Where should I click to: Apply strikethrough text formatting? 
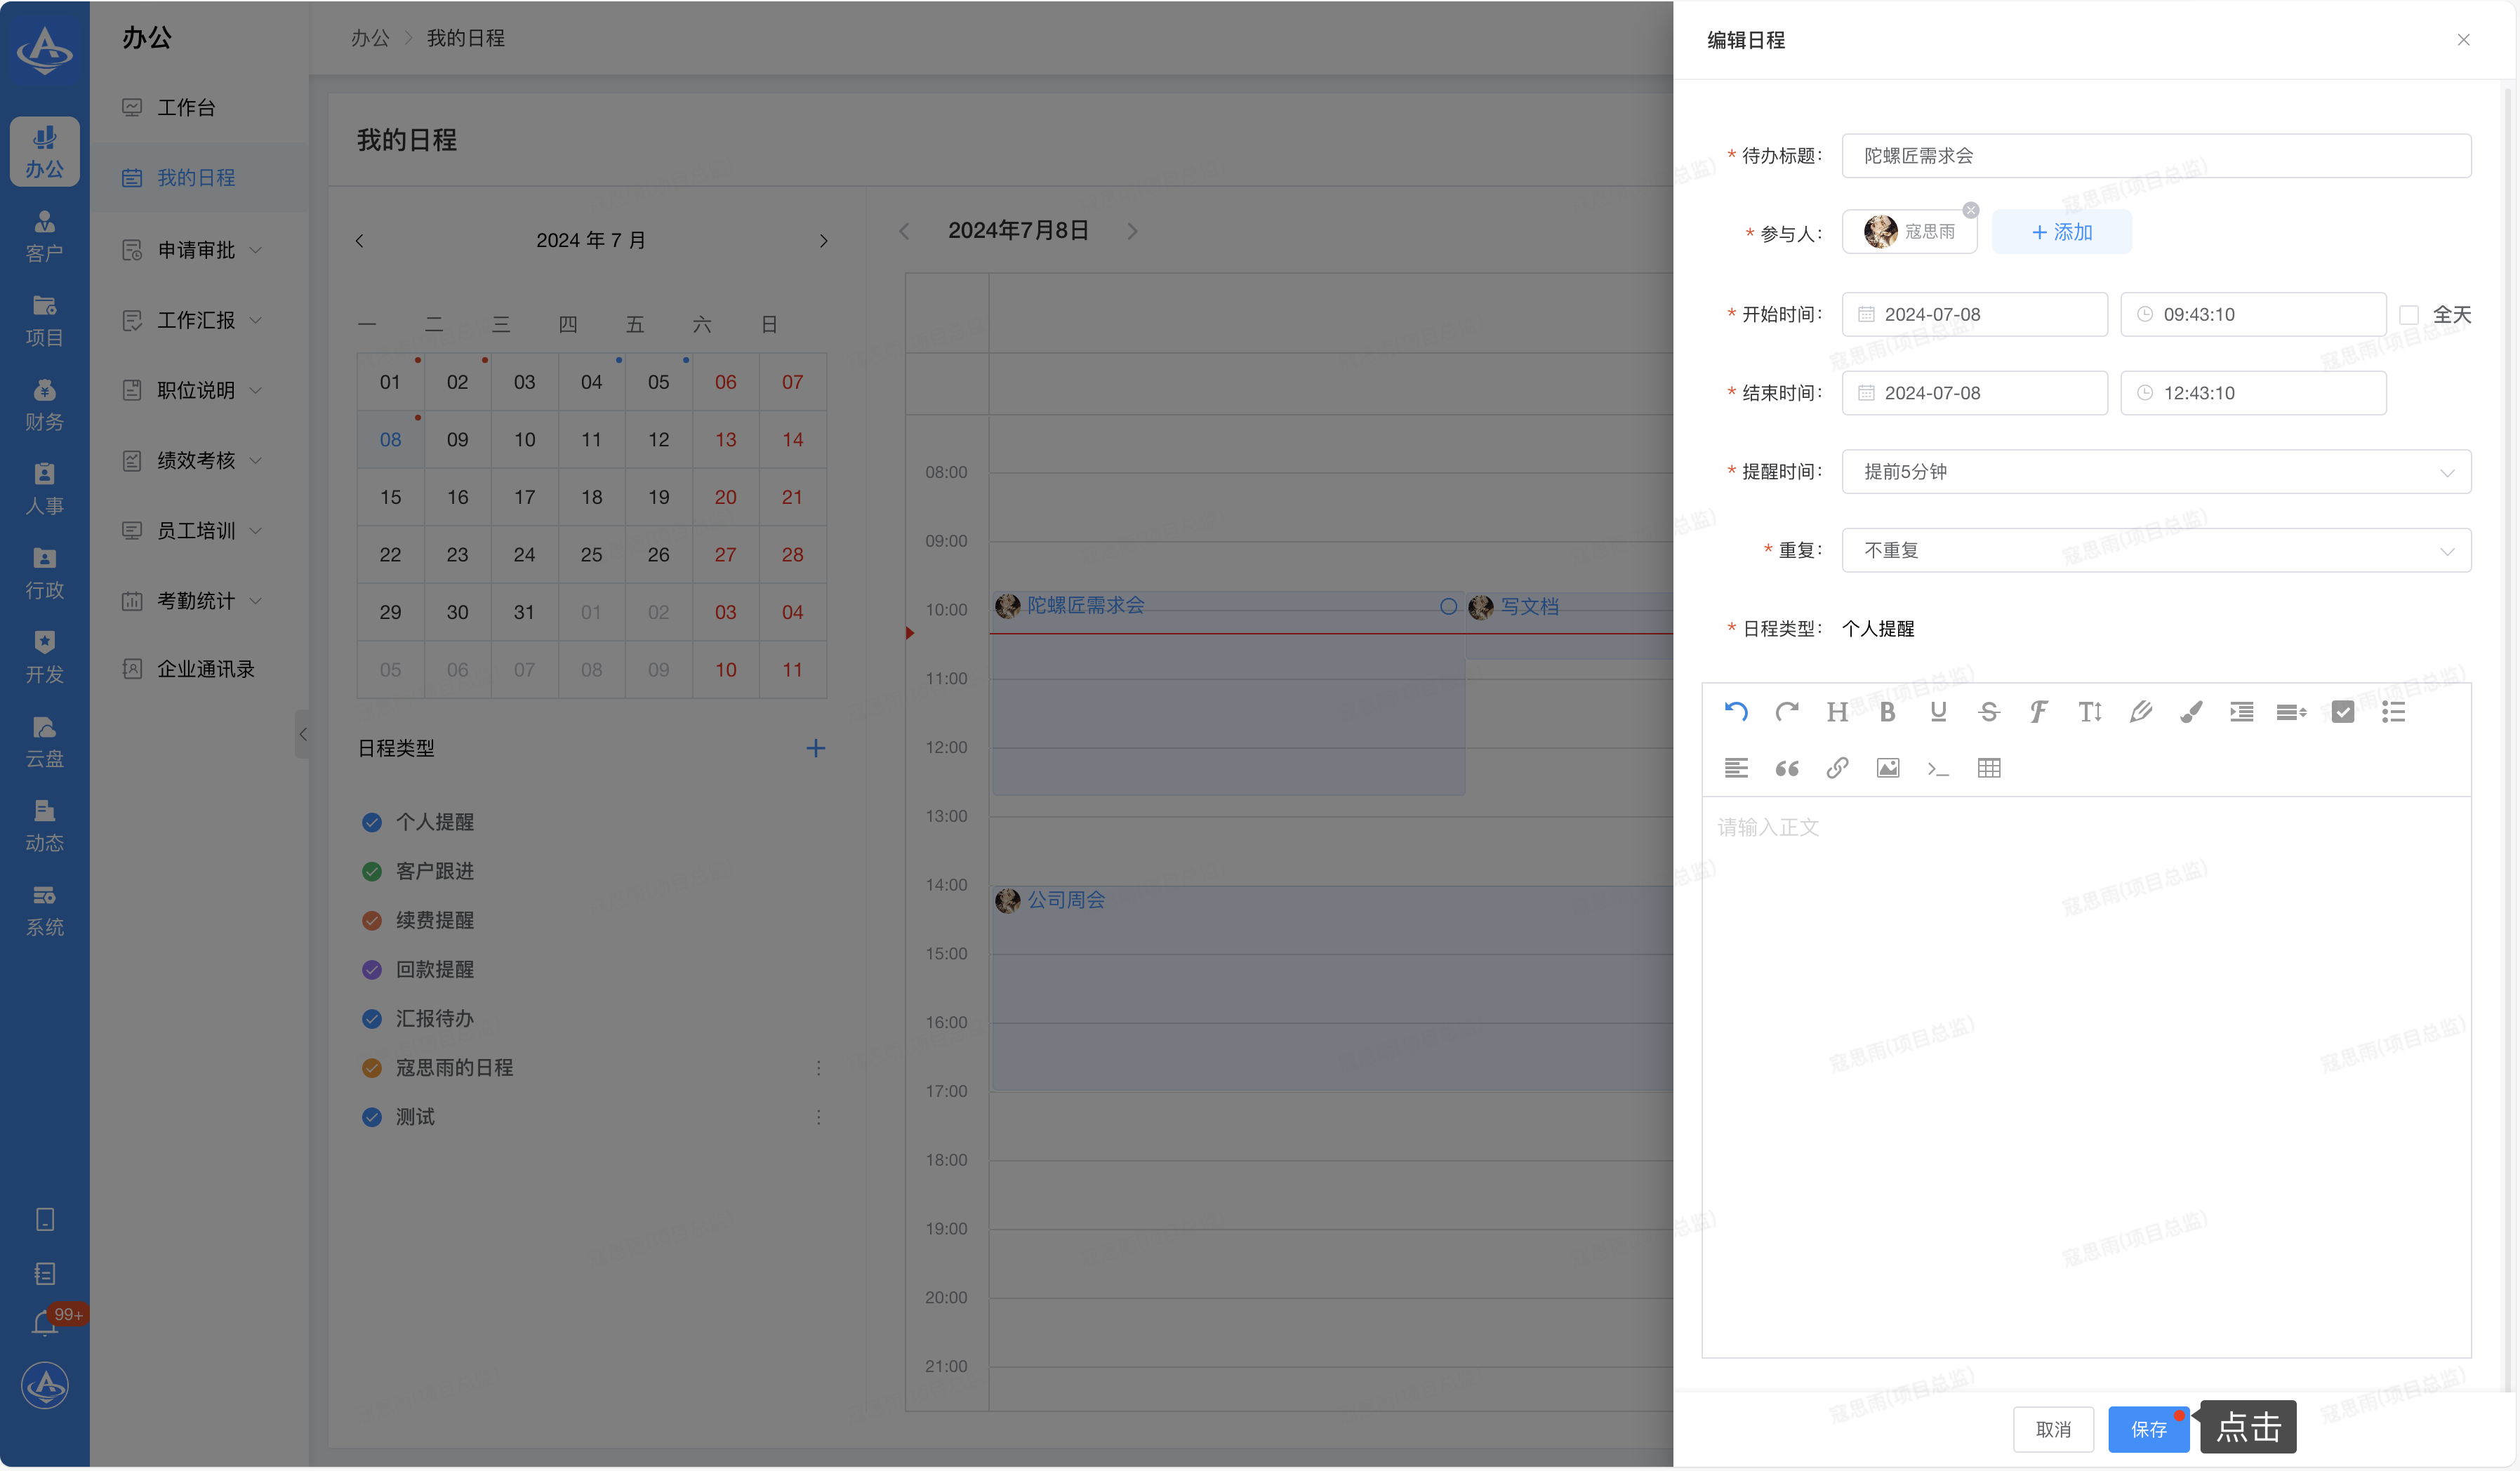point(1988,712)
